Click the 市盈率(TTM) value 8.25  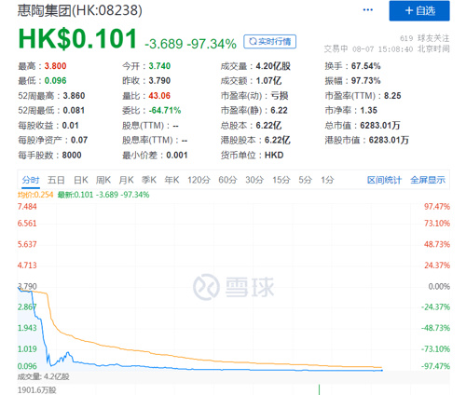pos(392,96)
